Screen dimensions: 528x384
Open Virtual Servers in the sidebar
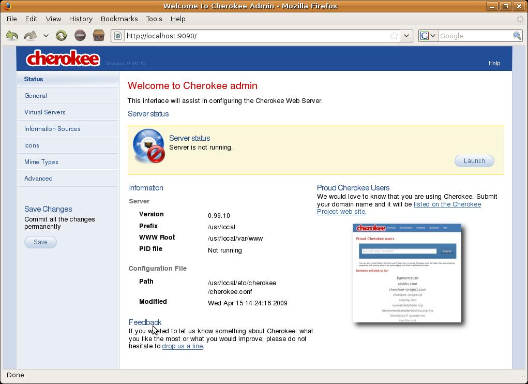click(45, 112)
